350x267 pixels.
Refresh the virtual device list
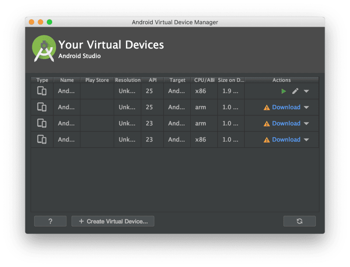click(x=300, y=221)
